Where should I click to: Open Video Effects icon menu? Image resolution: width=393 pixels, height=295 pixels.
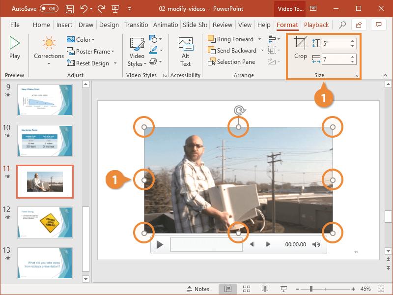155,61
